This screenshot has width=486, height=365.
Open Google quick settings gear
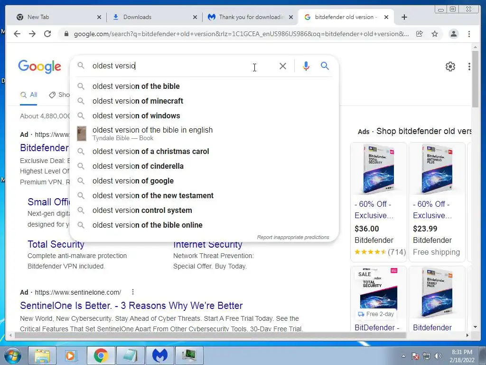coord(450,67)
